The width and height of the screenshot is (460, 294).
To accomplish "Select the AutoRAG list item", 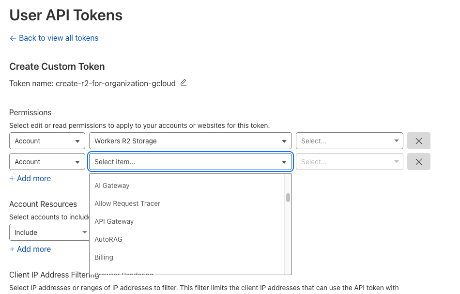I will pos(108,239).
